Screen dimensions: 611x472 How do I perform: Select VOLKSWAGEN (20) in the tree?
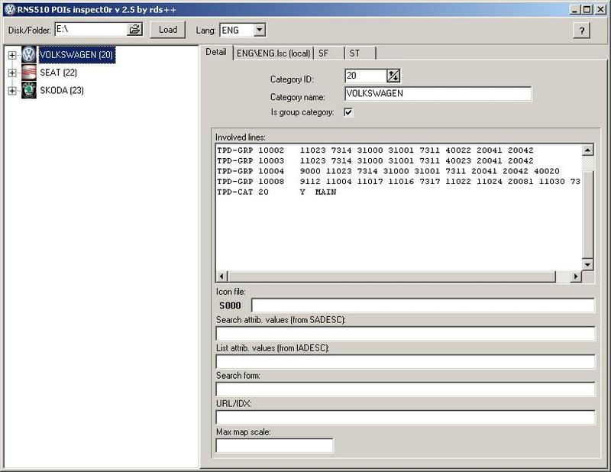coord(77,54)
